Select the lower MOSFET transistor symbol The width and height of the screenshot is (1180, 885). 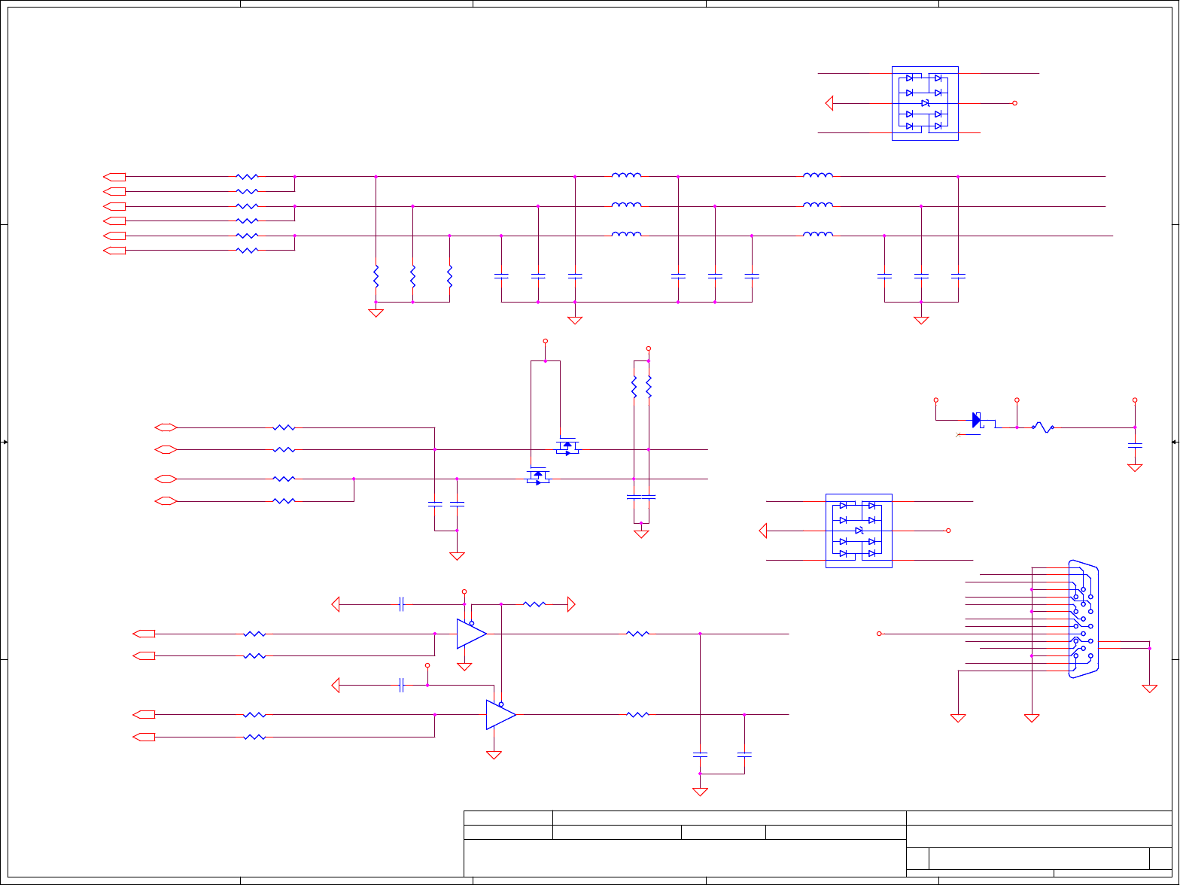pos(538,476)
